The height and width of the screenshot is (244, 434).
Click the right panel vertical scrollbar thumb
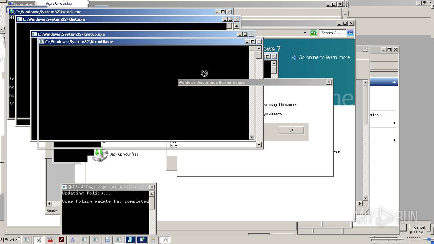click(365, 104)
